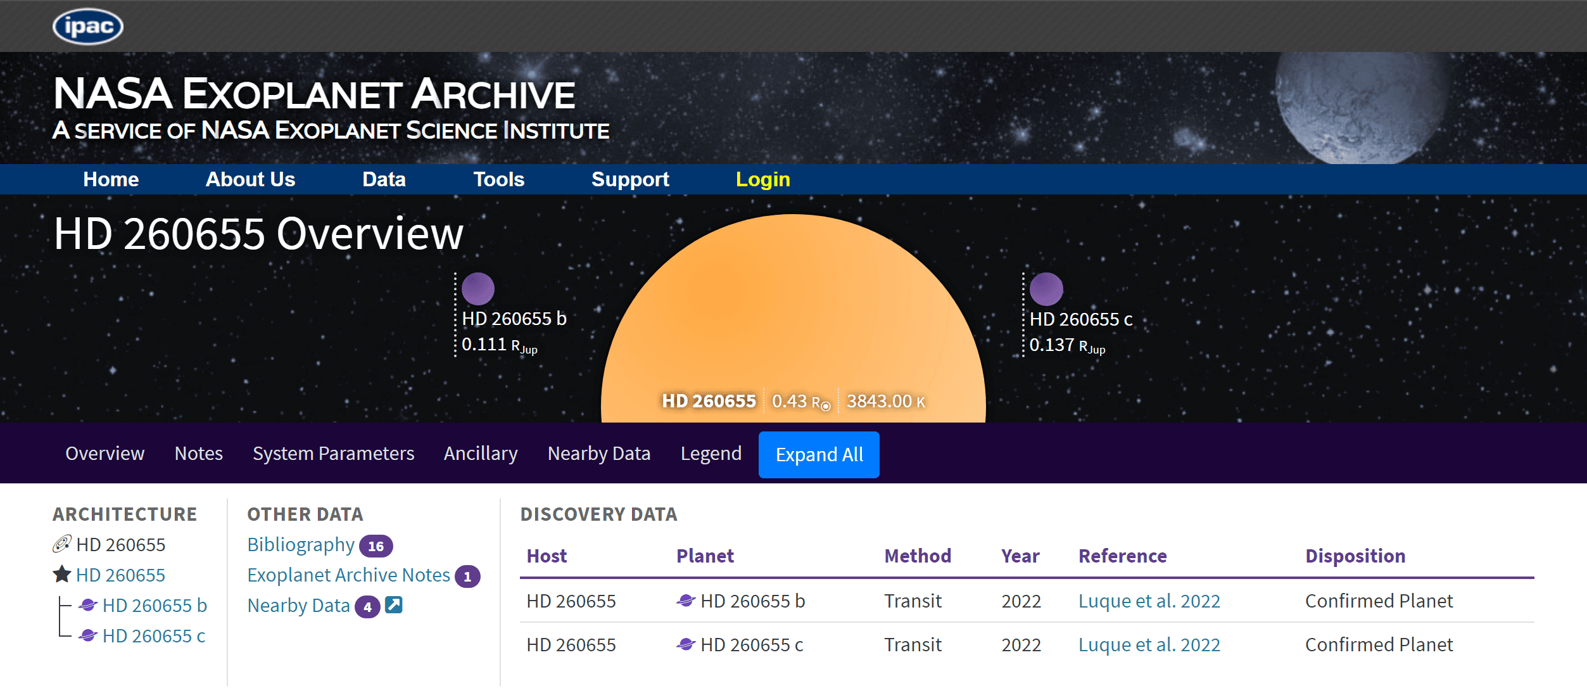Viewport: 1587px width, 688px height.
Task: Sort by the Host column header
Action: click(x=547, y=556)
